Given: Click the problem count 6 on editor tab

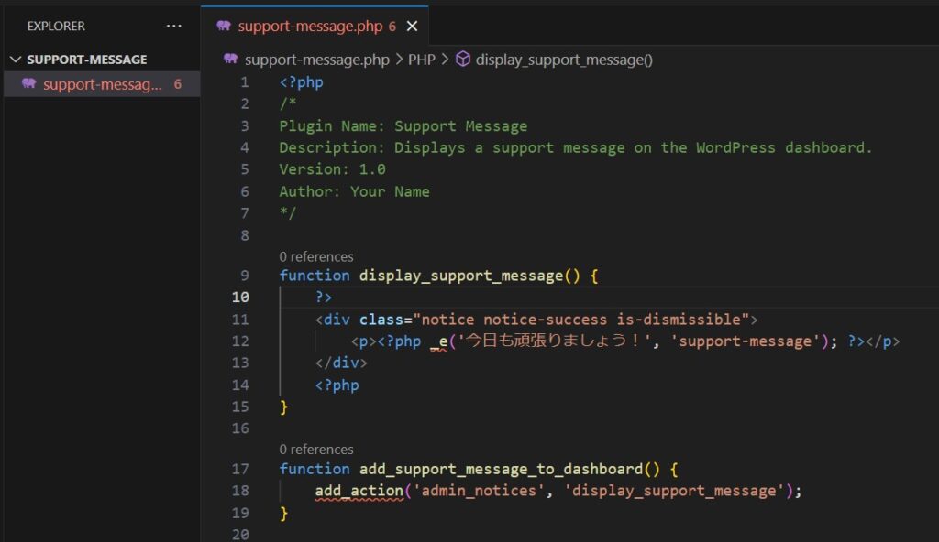Looking at the screenshot, I should point(392,27).
